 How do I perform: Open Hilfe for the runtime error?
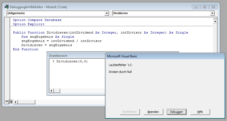pyautogui.click(x=200, y=112)
